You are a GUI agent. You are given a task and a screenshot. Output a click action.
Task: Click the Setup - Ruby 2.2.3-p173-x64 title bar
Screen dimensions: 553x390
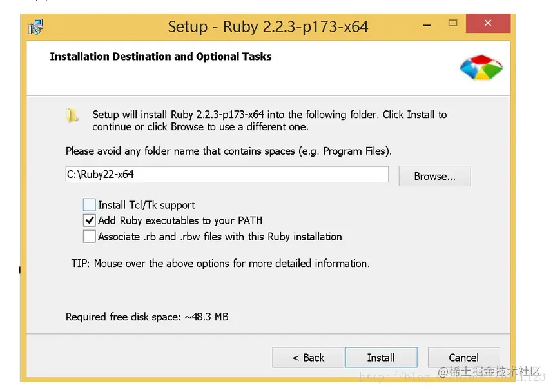[267, 26]
